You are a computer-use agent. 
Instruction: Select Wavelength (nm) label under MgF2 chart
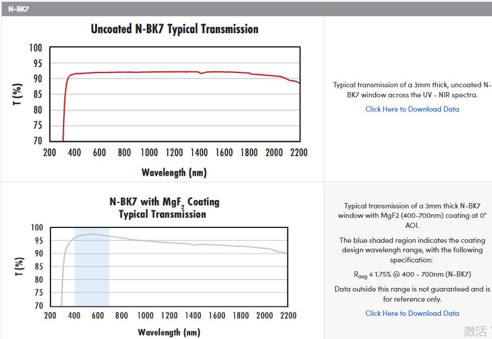[169, 332]
